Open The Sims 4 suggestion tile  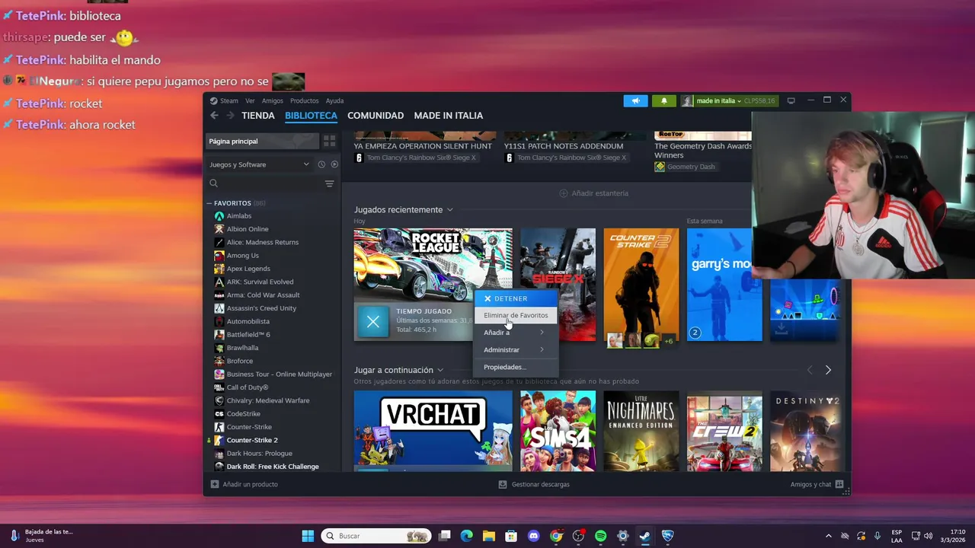tap(558, 431)
